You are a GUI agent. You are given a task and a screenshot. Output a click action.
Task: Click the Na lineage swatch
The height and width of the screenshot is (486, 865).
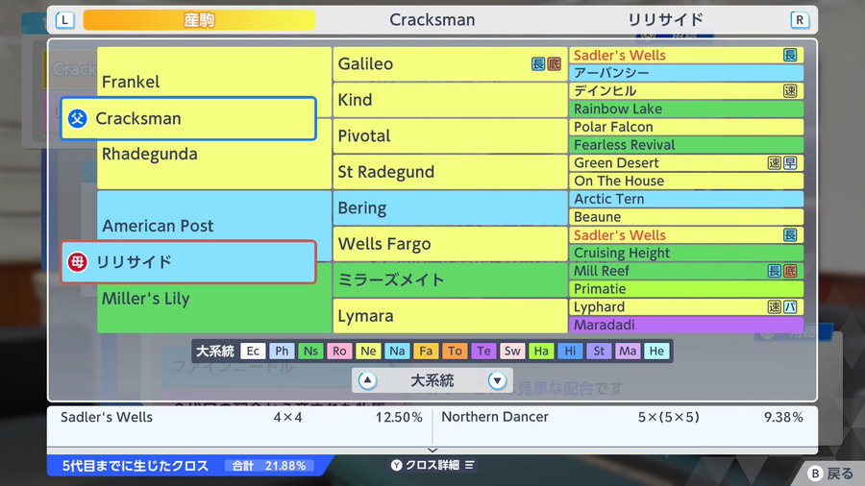click(x=397, y=351)
